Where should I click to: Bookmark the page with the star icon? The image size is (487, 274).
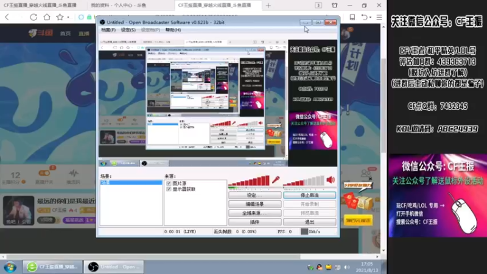click(x=60, y=17)
